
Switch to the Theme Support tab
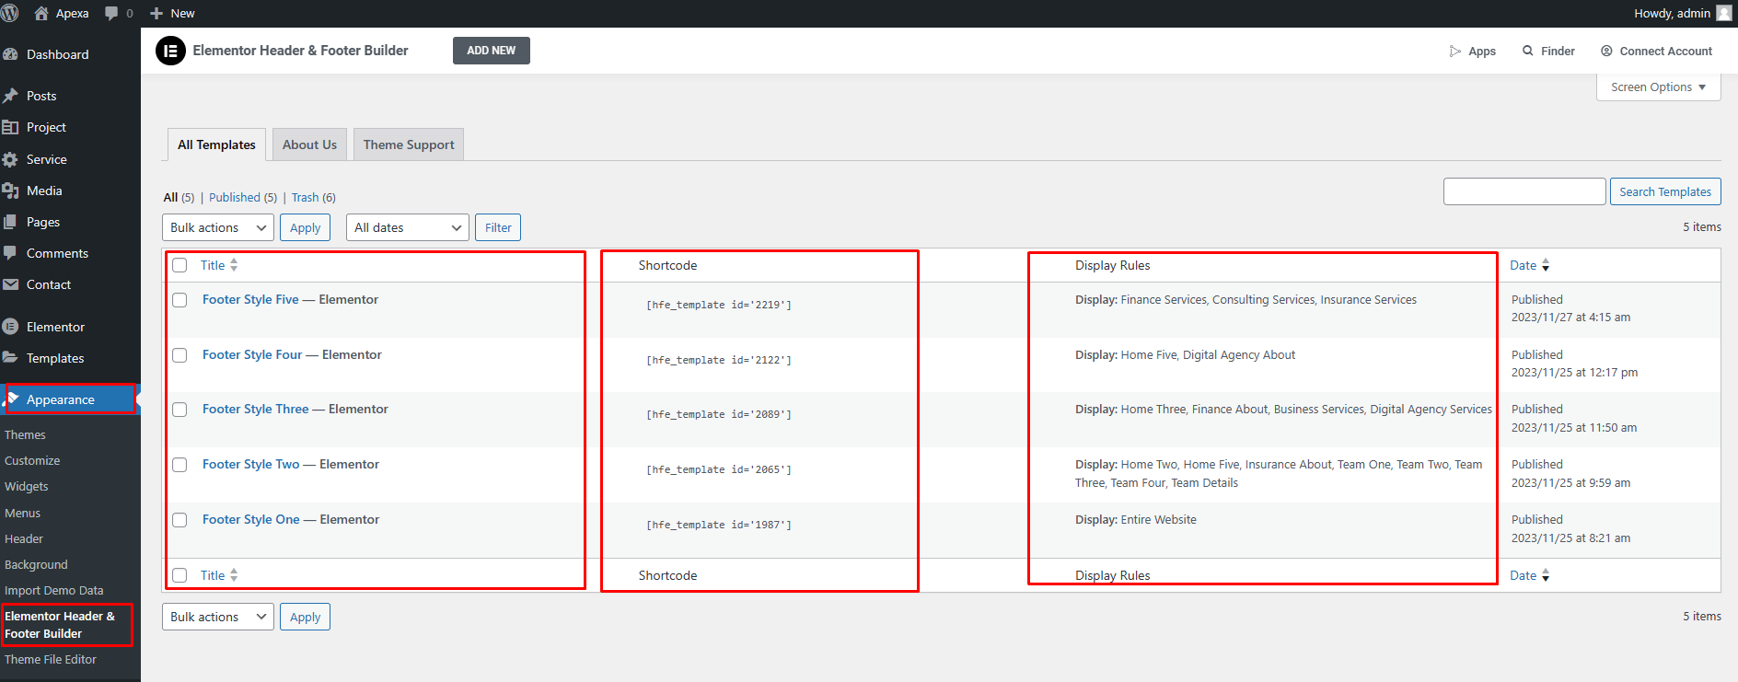click(x=409, y=144)
